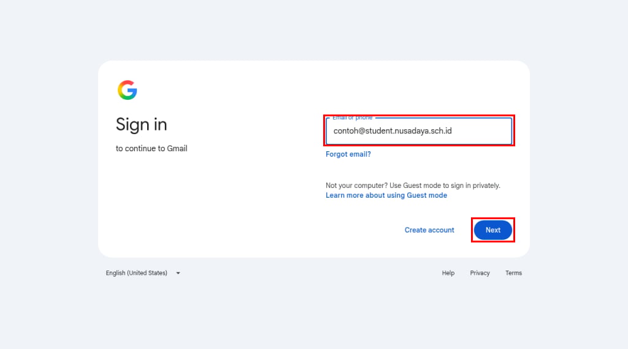Place cursor in the contoh@student.nusadaya.sch.id email text
Screen dimensions: 628x349
(392, 131)
